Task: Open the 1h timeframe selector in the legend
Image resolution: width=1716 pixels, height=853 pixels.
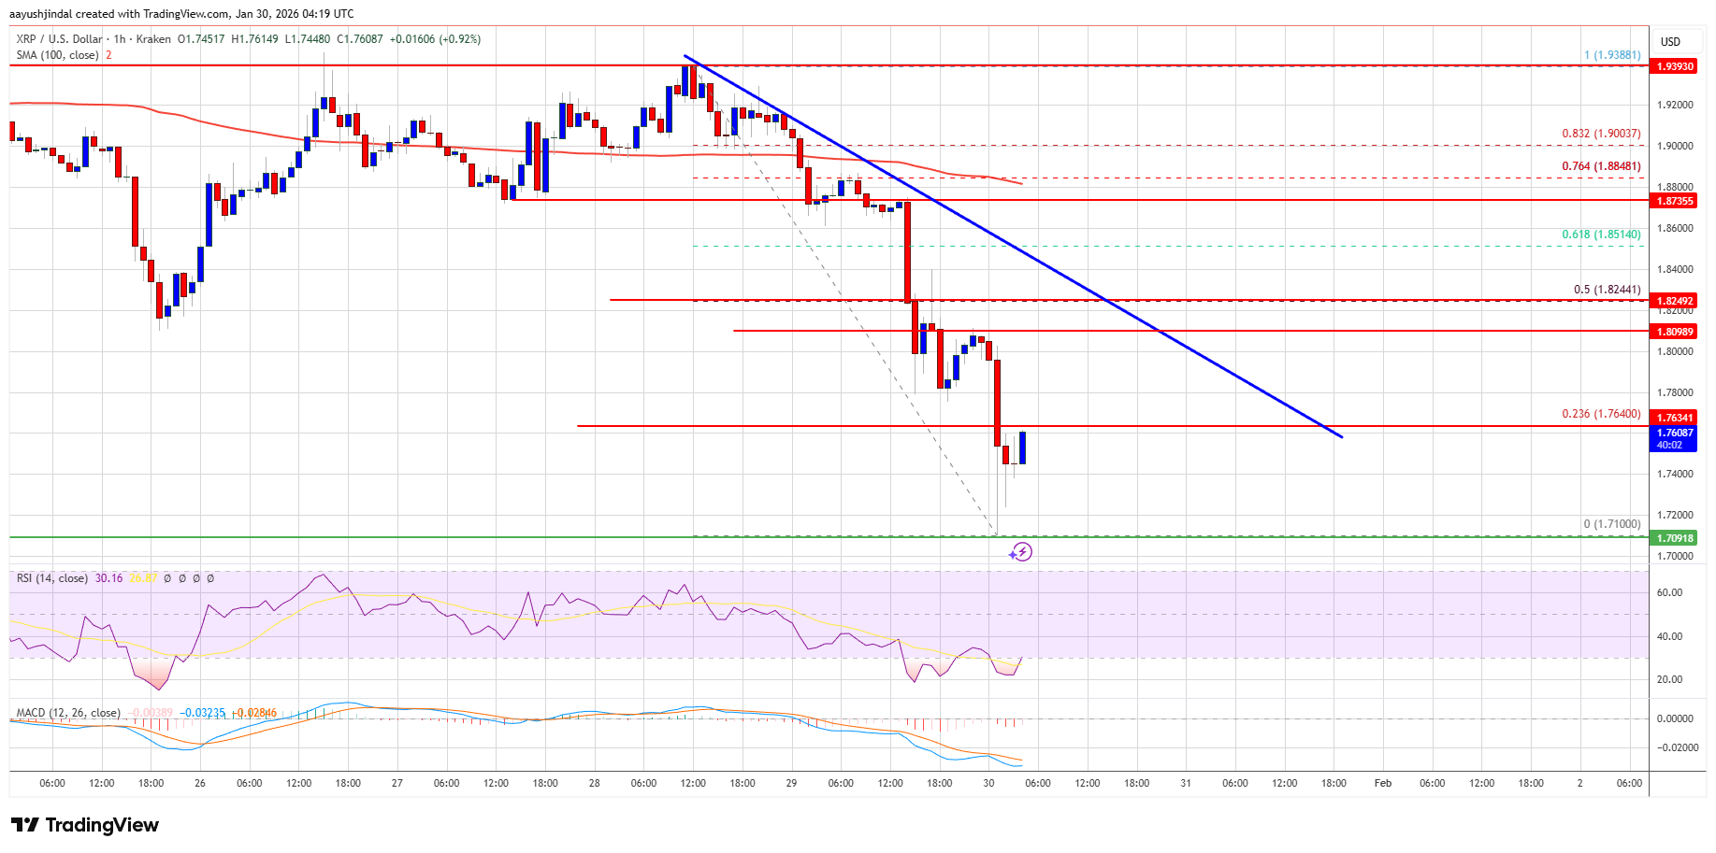Action: click(x=119, y=39)
